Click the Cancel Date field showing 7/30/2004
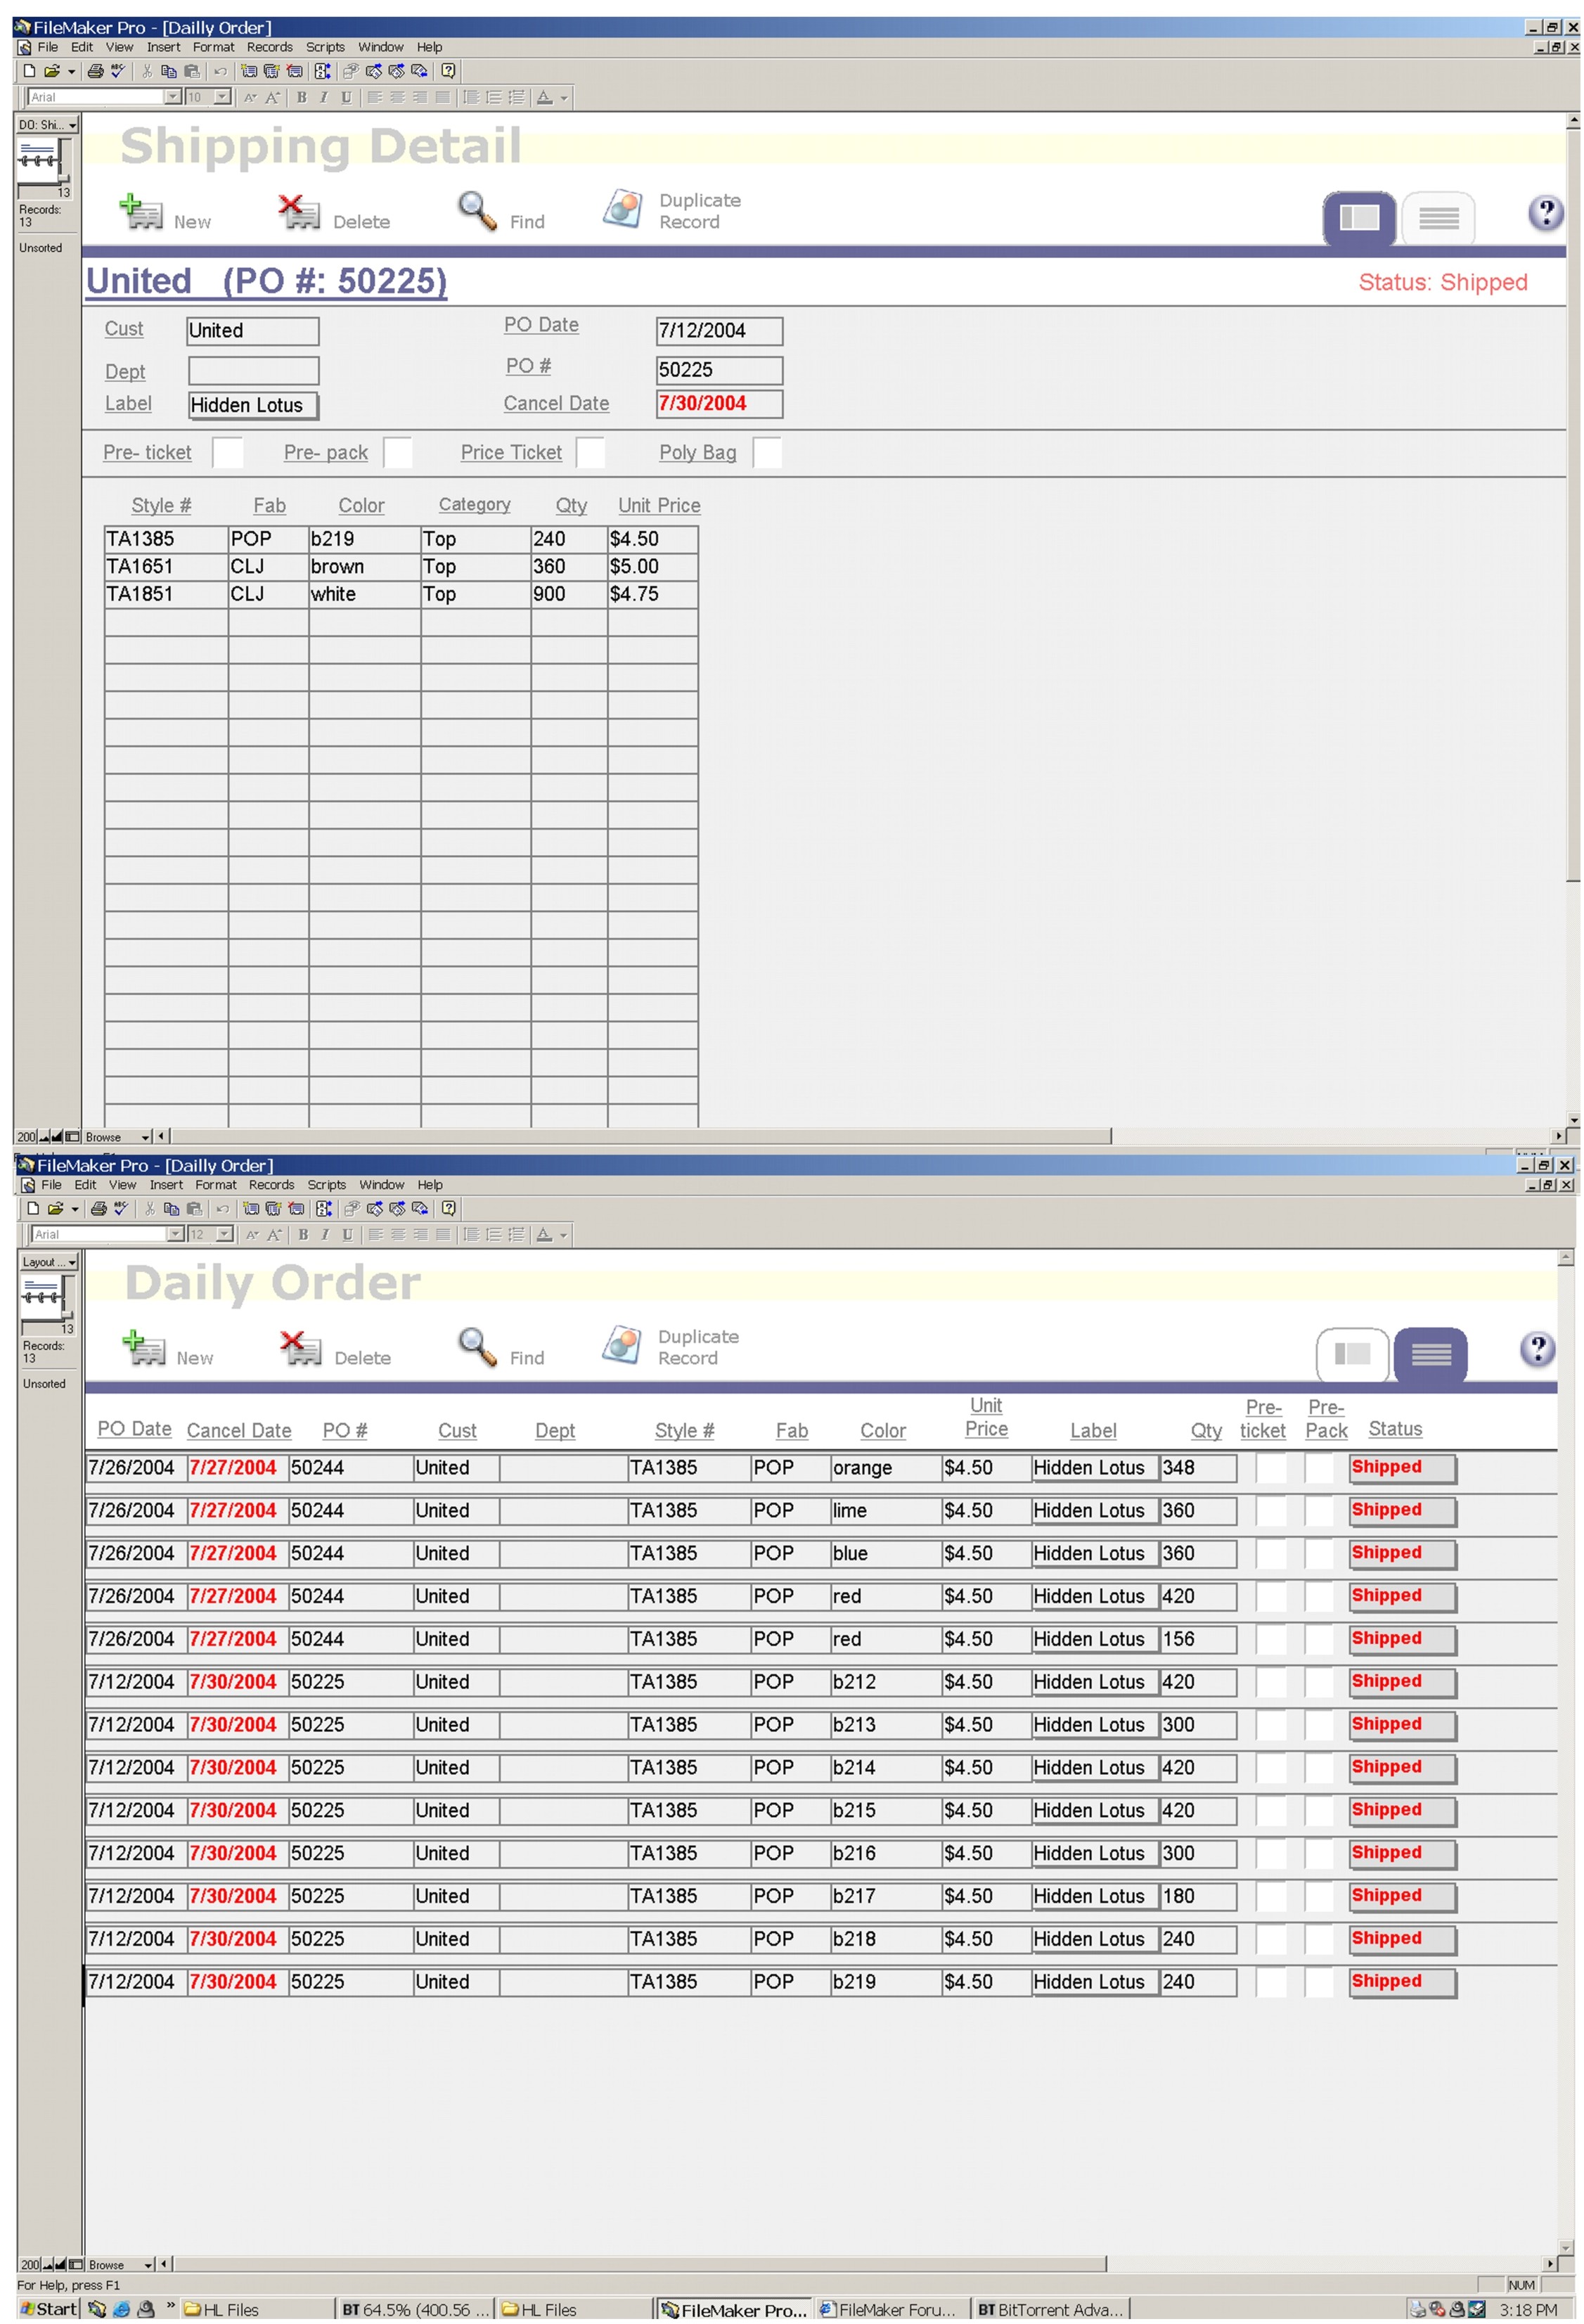Viewport: 1584px width, 2324px height. pyautogui.click(x=719, y=404)
